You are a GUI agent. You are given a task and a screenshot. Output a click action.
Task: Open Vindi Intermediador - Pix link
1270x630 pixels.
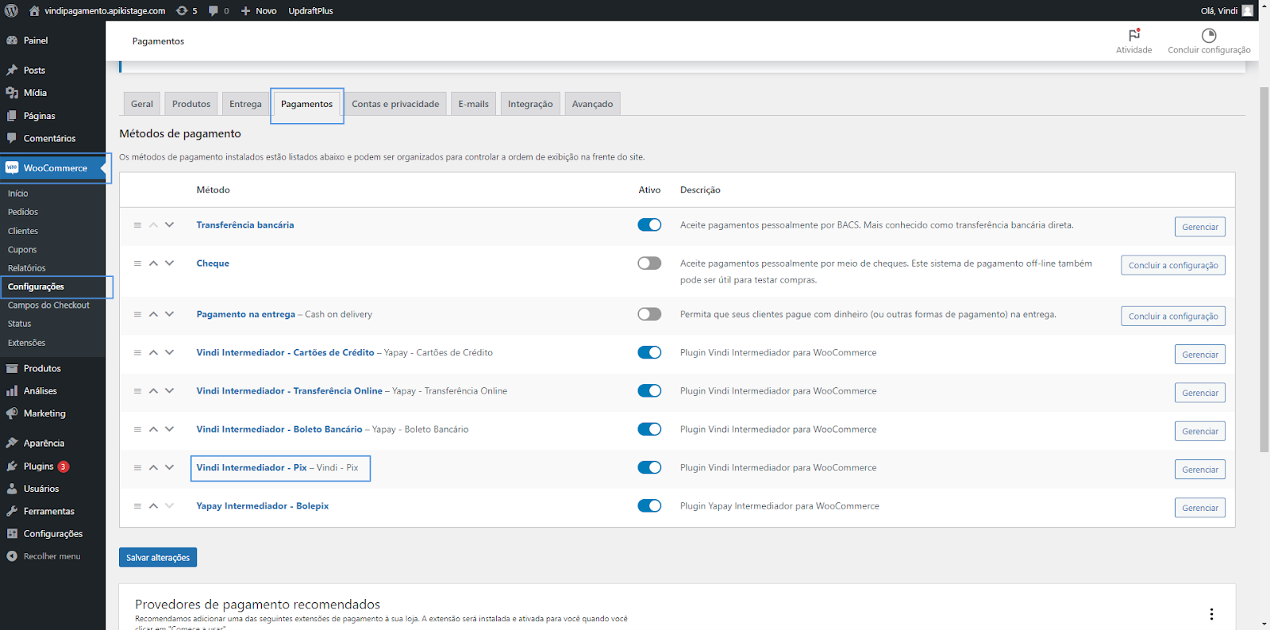tap(252, 467)
